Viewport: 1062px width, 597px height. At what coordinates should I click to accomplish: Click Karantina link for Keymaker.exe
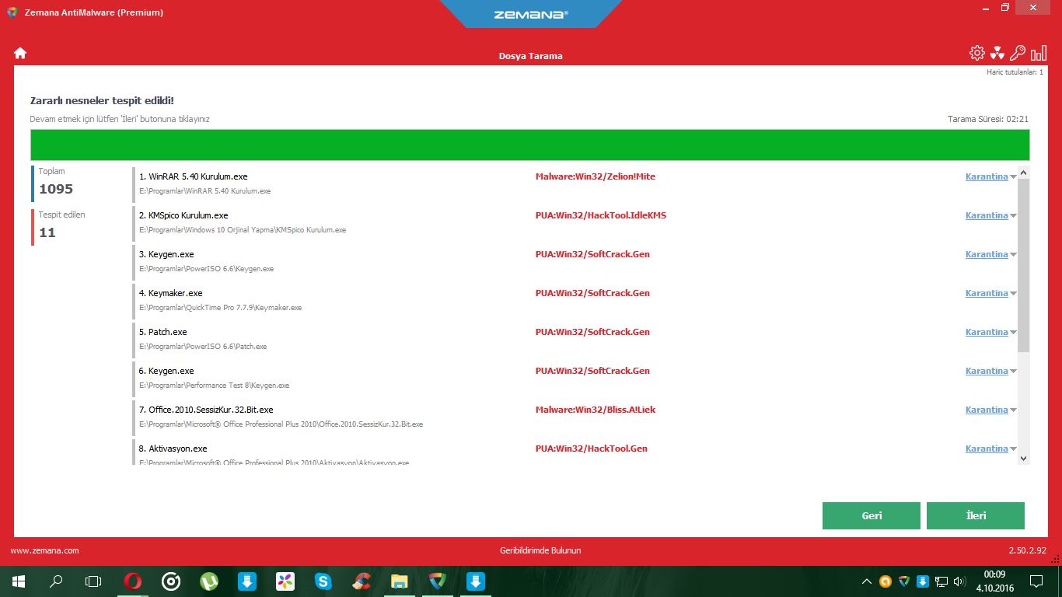987,293
